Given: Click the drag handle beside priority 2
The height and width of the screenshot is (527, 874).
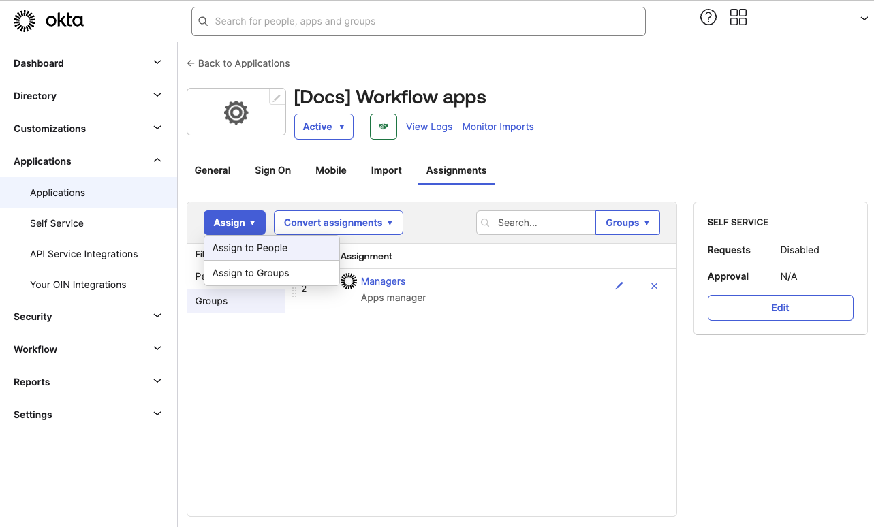Looking at the screenshot, I should [294, 291].
